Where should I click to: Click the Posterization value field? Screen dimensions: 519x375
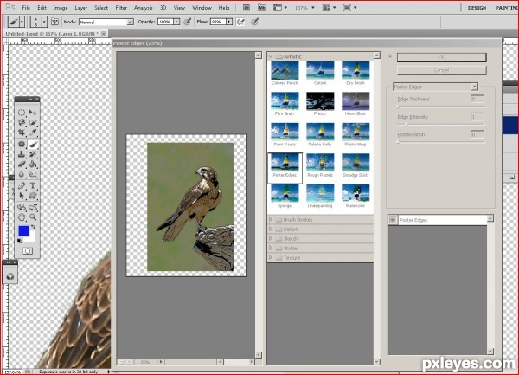[477, 134]
